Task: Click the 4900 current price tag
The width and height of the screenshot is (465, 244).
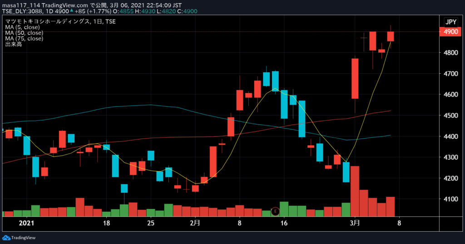Action: click(450, 32)
